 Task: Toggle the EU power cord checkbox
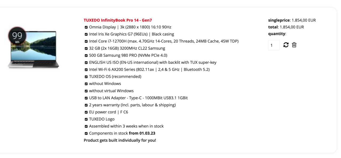(86, 112)
